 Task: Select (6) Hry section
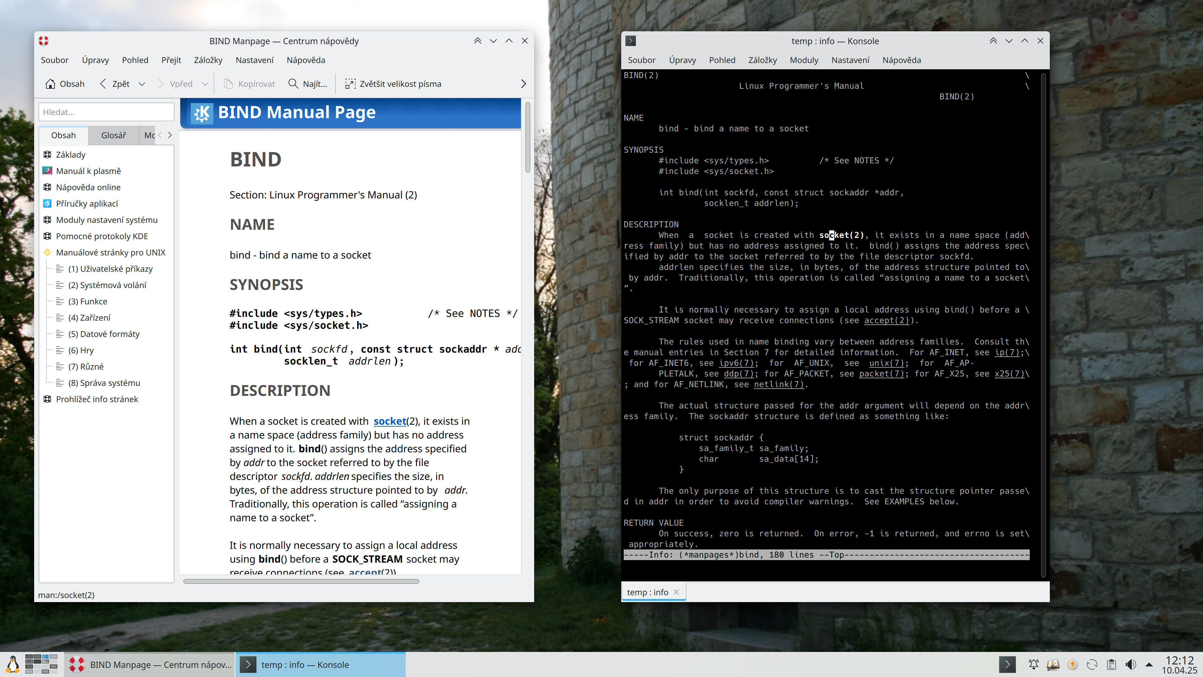(x=81, y=351)
